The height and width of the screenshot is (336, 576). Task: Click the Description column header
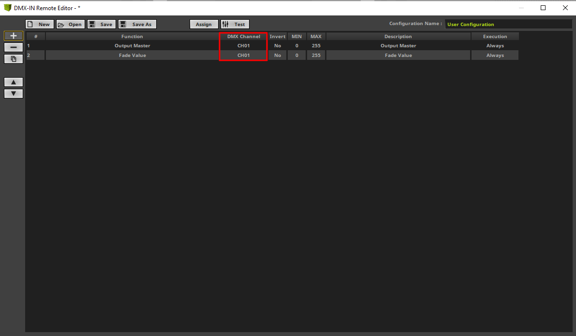pyautogui.click(x=398, y=36)
